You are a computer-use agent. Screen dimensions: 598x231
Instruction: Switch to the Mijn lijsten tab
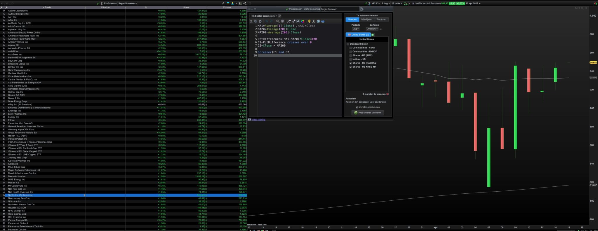coord(367,20)
